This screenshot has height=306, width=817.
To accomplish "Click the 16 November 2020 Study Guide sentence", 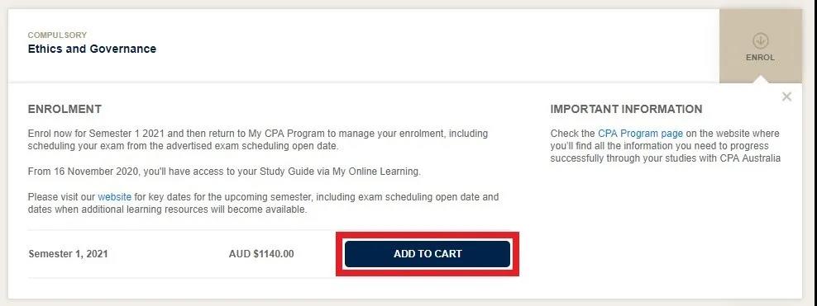I will pyautogui.click(x=224, y=172).
